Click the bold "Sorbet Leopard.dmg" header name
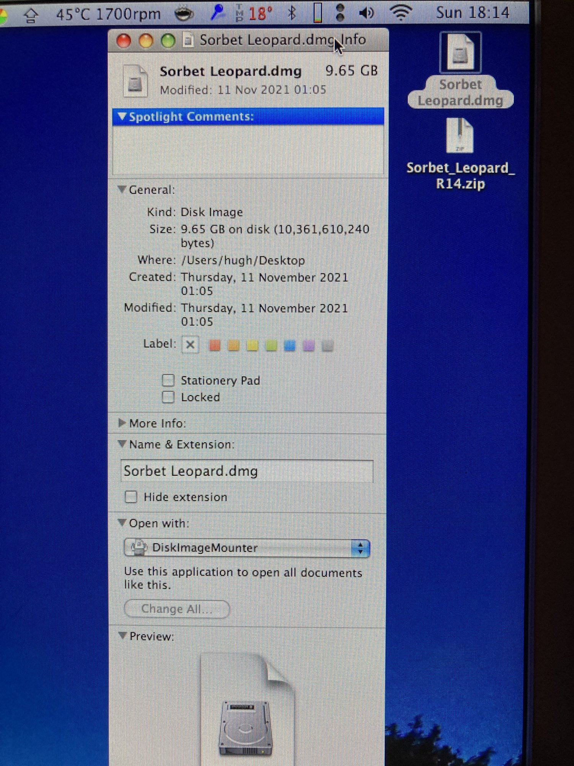This screenshot has height=766, width=574. click(x=231, y=72)
